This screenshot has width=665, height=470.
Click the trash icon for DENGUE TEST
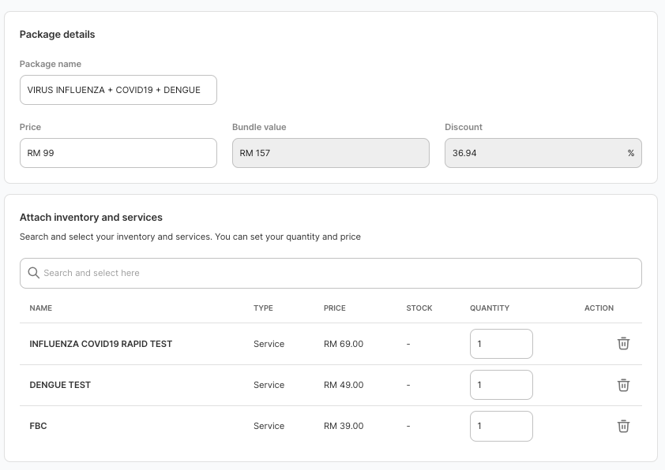(x=623, y=385)
